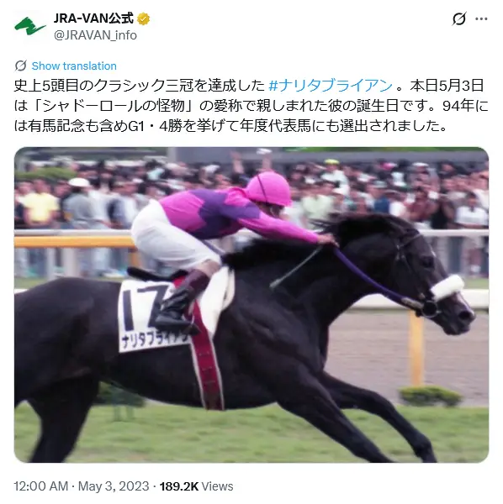Open the three-dot more options menu
This screenshot has width=503, height=504.
pos(481,19)
